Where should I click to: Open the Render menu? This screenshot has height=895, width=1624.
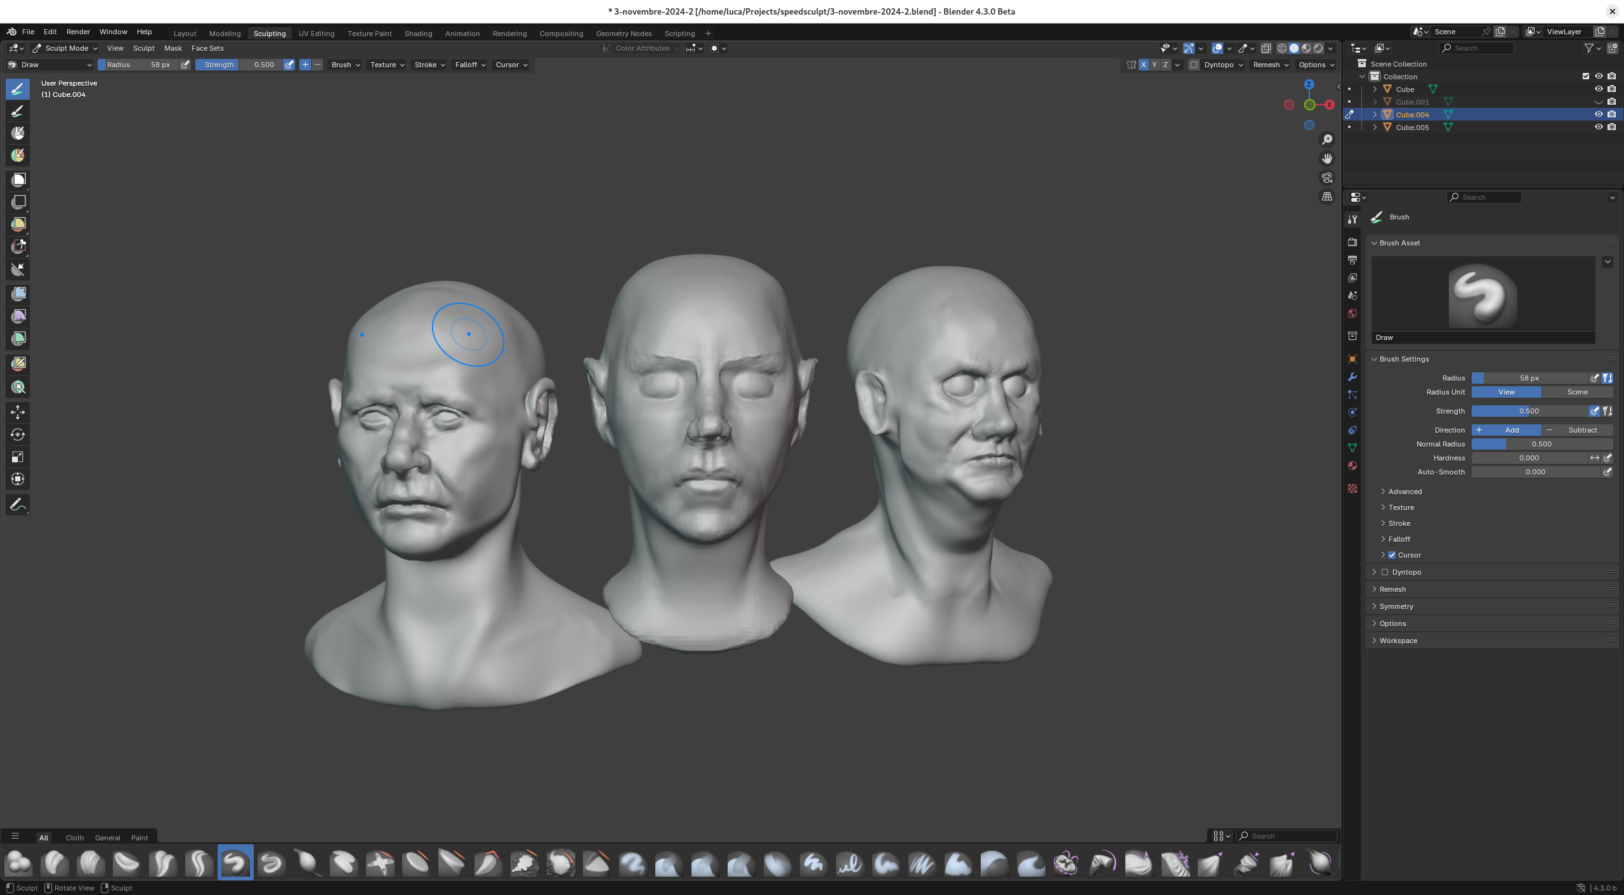point(78,32)
